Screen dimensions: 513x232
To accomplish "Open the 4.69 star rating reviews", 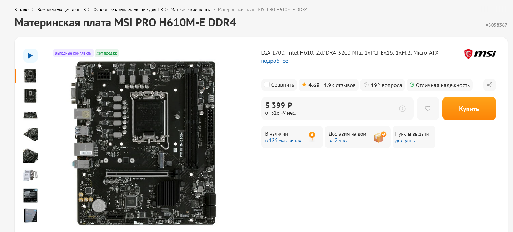I will pos(328,85).
